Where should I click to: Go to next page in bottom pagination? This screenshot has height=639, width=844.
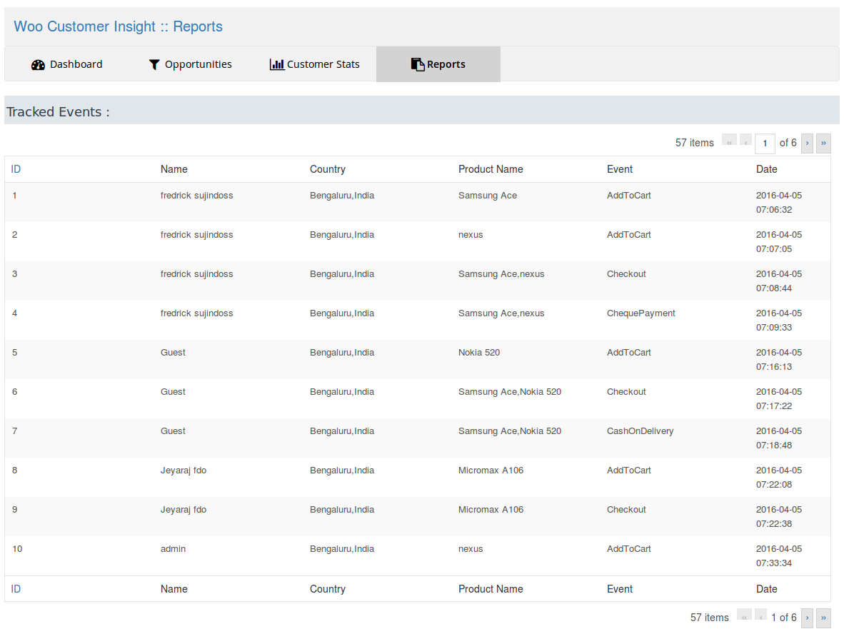coord(808,618)
